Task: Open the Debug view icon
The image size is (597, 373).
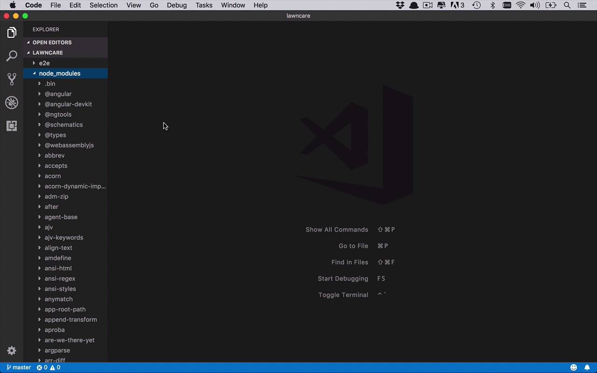Action: tap(12, 103)
